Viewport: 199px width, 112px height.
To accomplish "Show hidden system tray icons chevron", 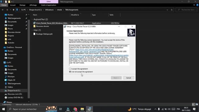I will pos(155,109).
